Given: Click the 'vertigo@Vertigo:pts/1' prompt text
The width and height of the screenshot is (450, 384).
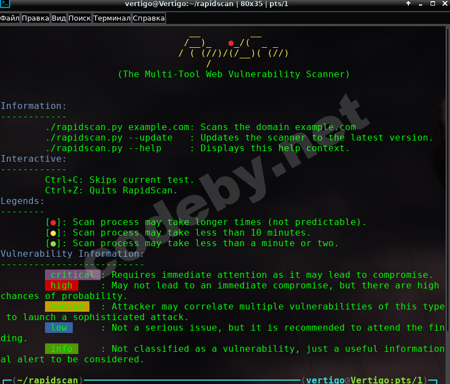Looking at the screenshot, I should click(364, 380).
